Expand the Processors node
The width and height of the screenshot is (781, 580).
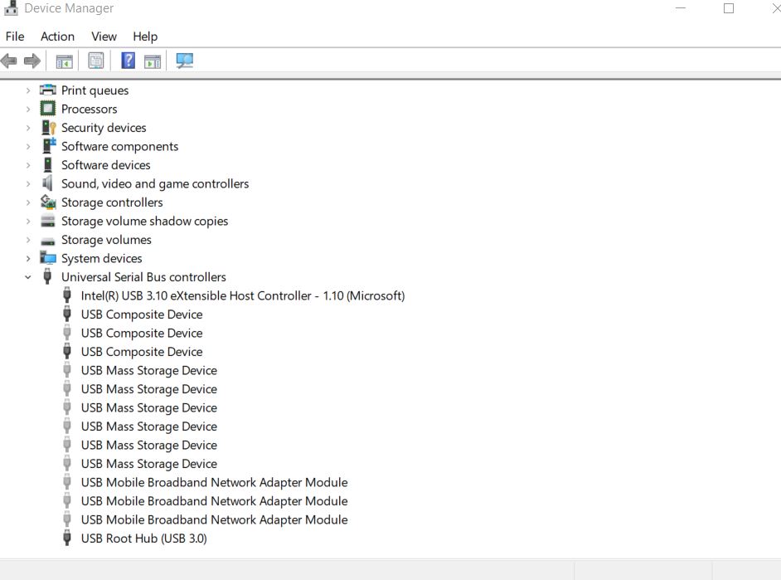coord(28,110)
